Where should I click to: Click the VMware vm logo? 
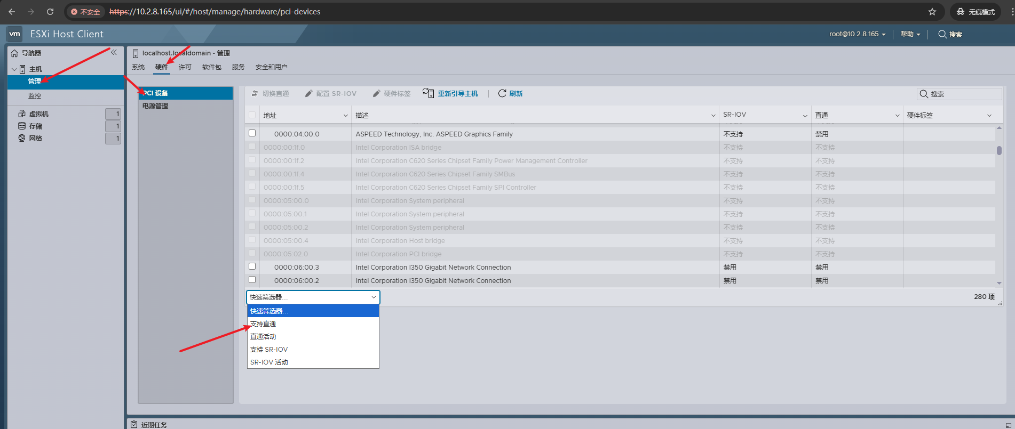click(15, 34)
